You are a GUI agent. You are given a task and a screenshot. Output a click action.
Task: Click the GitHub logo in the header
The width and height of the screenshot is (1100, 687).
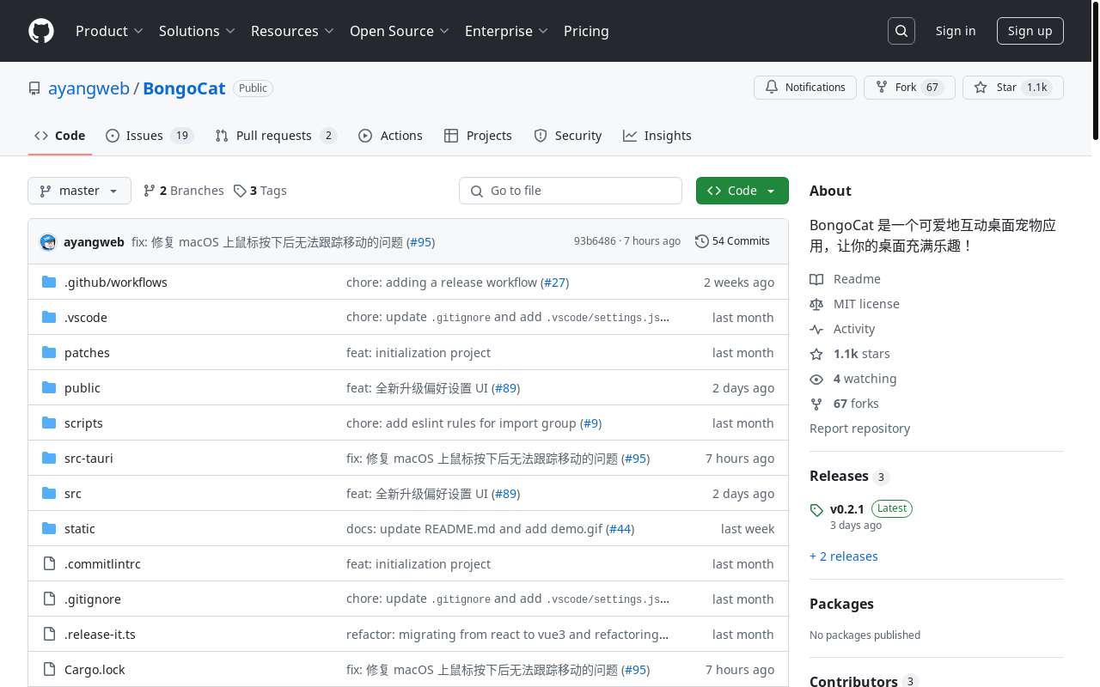point(41,31)
